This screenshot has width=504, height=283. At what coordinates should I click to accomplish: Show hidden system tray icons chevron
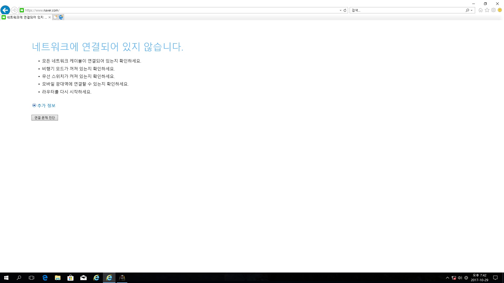[447, 278]
